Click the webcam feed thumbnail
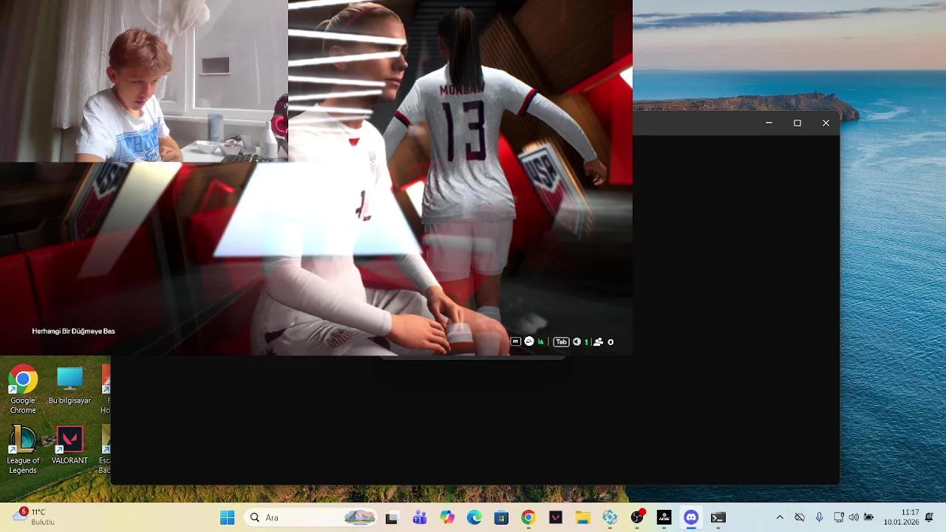Image resolution: width=946 pixels, height=532 pixels. tap(143, 81)
